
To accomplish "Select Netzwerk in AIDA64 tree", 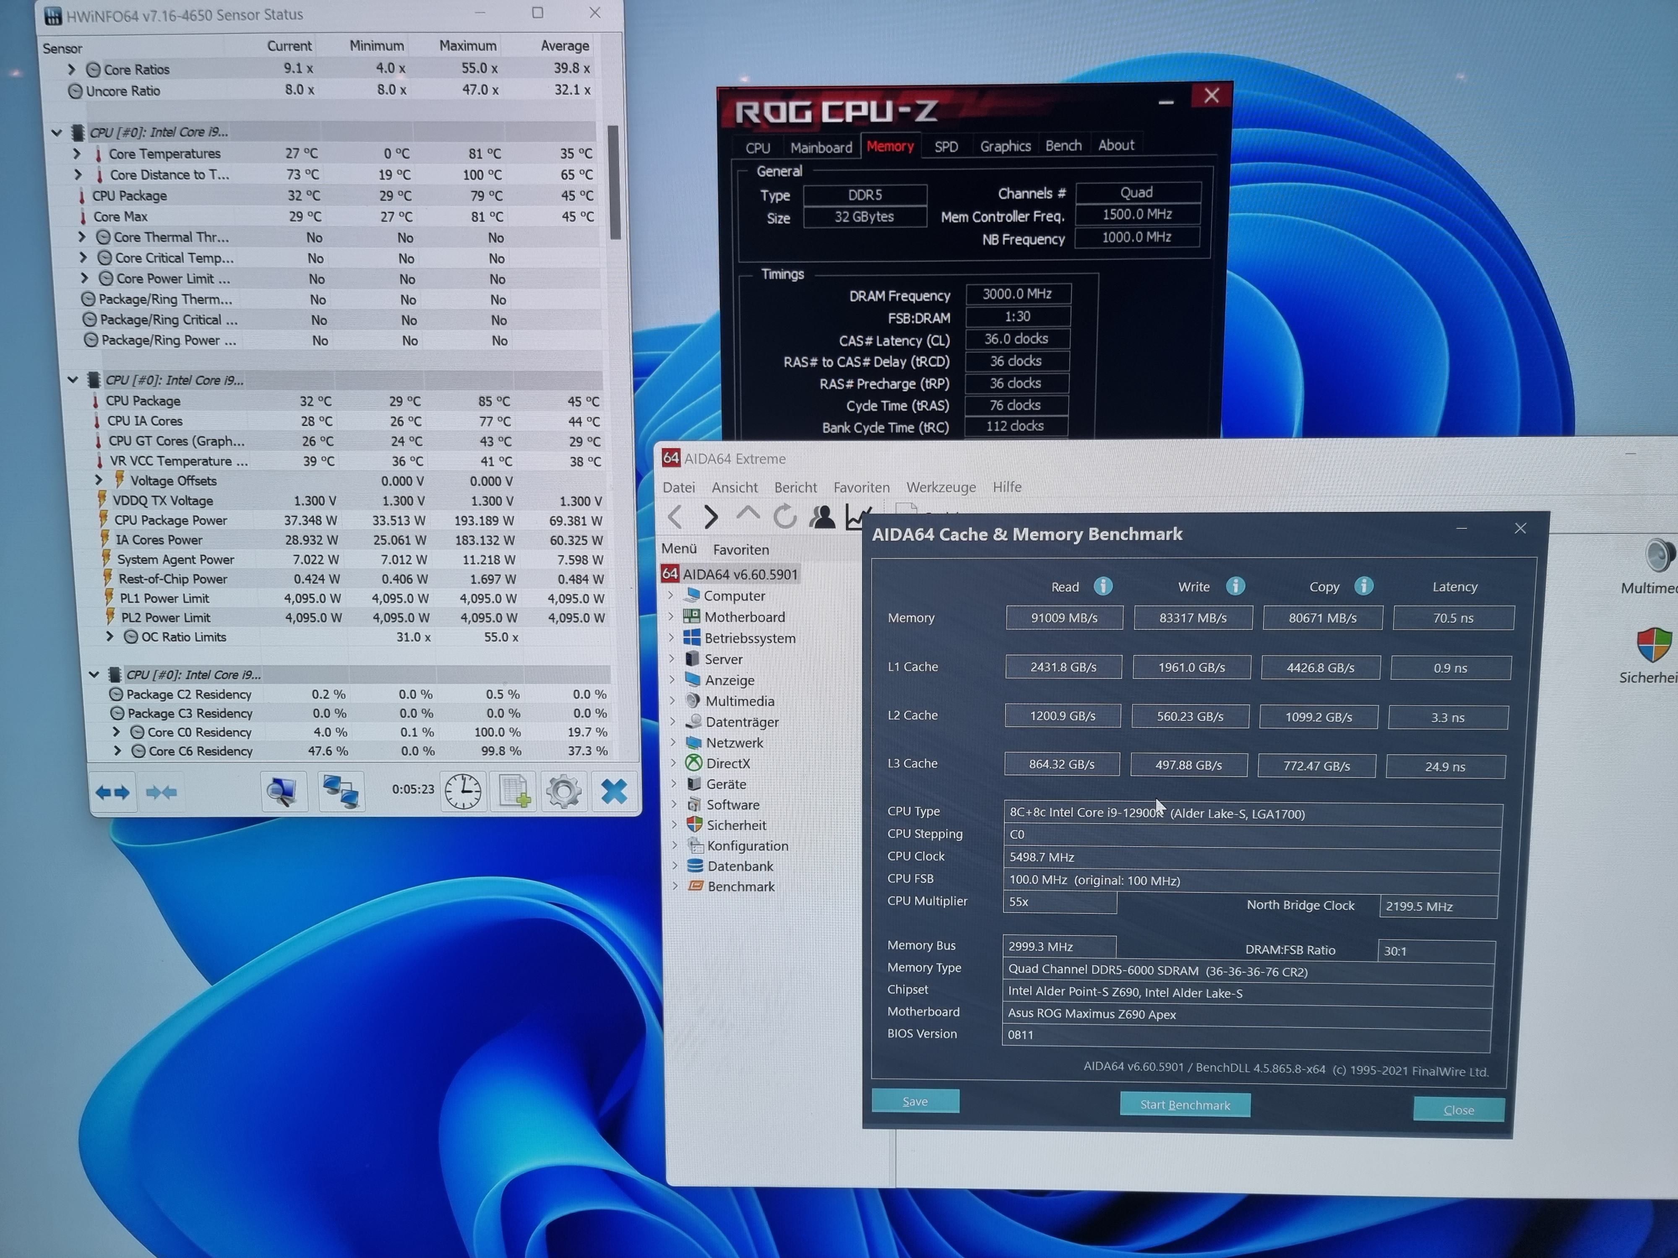I will 734,743.
